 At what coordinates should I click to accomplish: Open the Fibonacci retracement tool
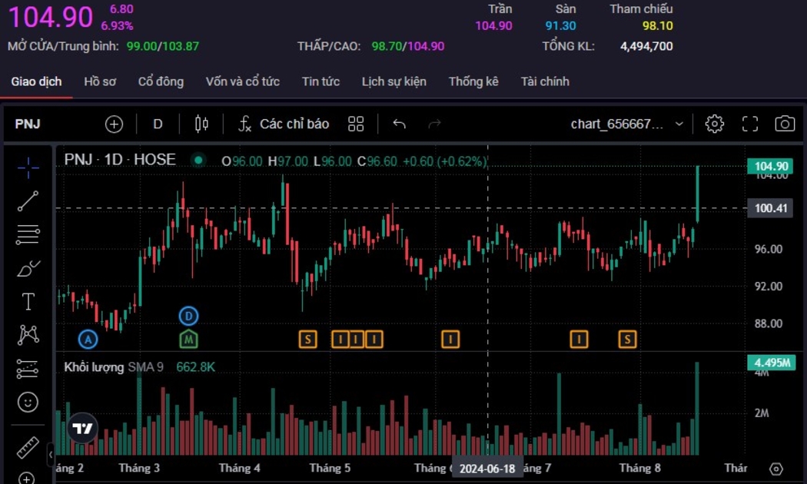click(x=28, y=234)
